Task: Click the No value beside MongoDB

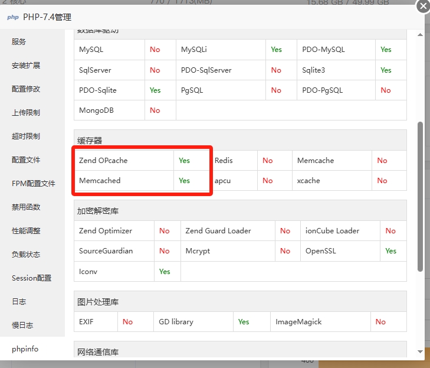Action: (155, 110)
